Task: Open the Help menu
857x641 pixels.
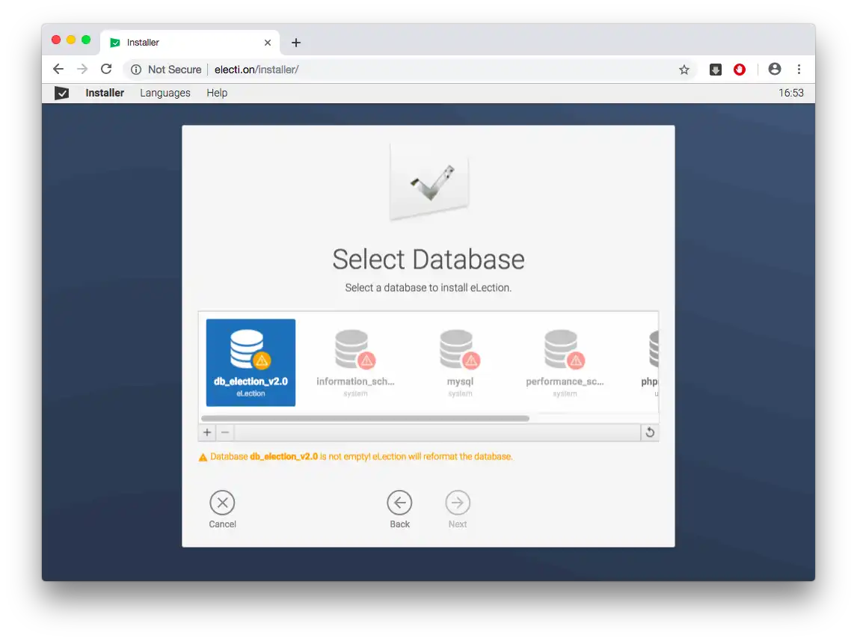Action: (217, 93)
